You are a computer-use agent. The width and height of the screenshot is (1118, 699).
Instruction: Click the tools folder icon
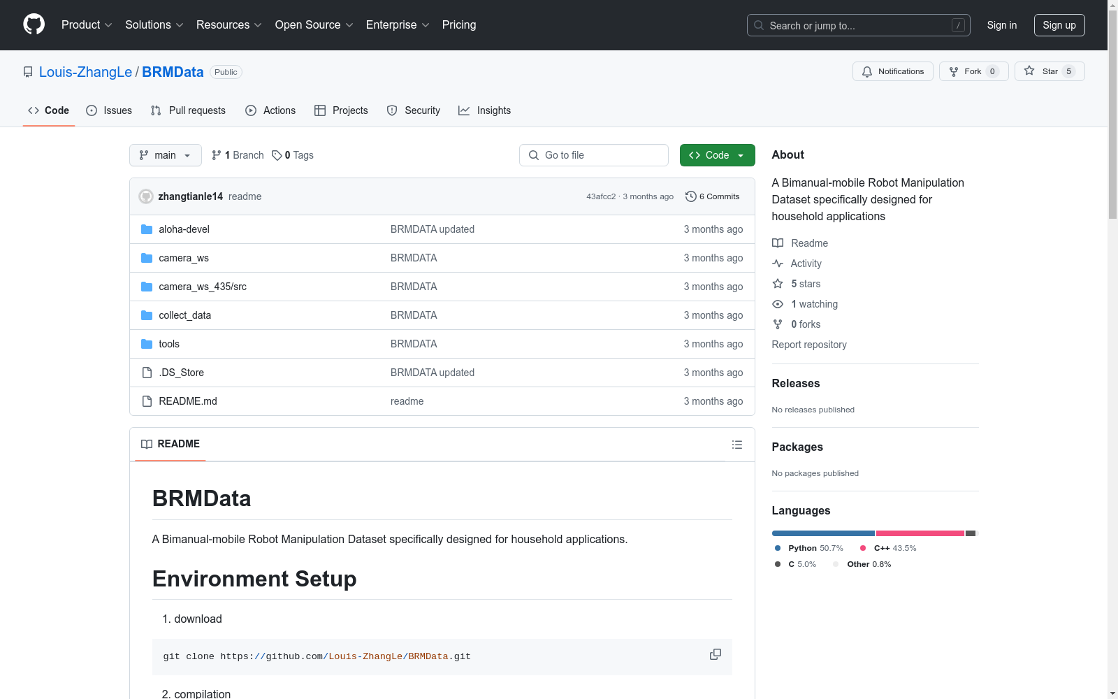(147, 344)
